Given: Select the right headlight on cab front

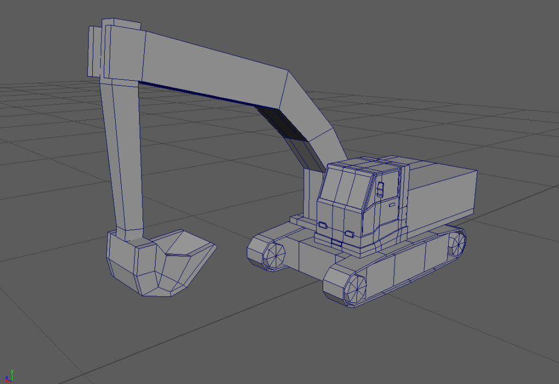Looking at the screenshot, I should (349, 234).
